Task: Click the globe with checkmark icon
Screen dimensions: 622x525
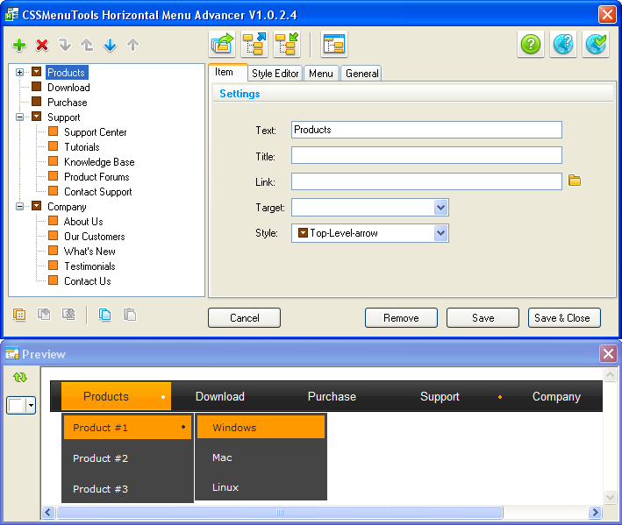Action: click(596, 44)
